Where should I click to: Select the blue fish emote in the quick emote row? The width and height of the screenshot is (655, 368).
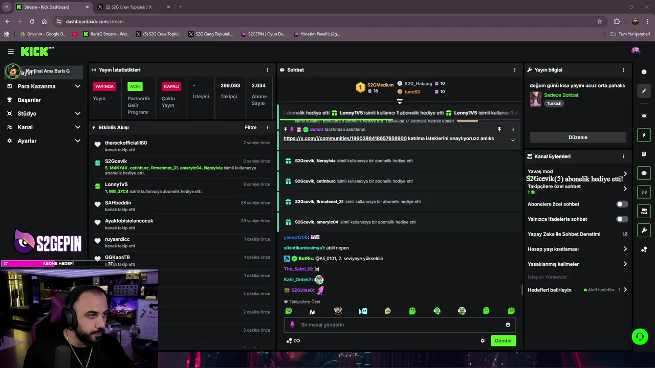tap(363, 311)
